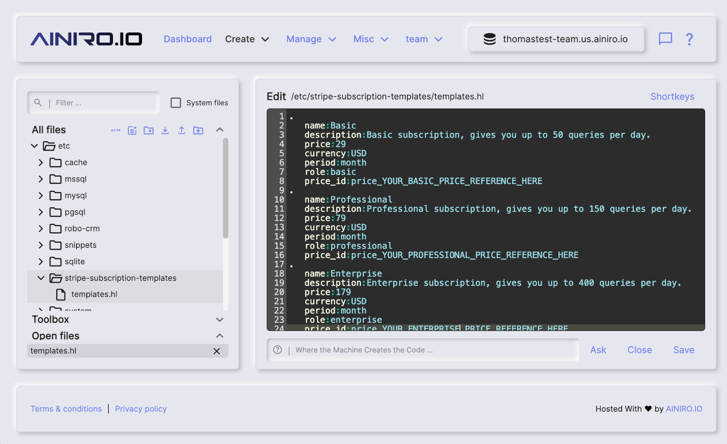This screenshot has width=727, height=444.
Task: Click the snippets folder name
Action: pyautogui.click(x=80, y=245)
